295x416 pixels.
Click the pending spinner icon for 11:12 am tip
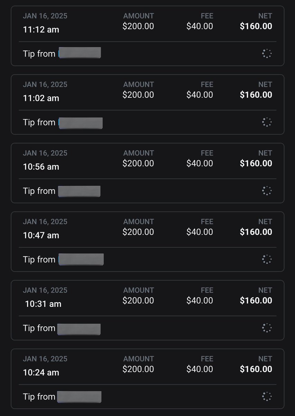click(x=267, y=53)
